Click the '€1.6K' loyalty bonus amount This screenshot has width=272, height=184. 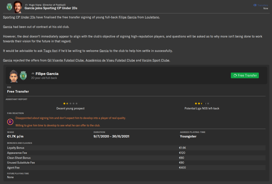point(183,148)
